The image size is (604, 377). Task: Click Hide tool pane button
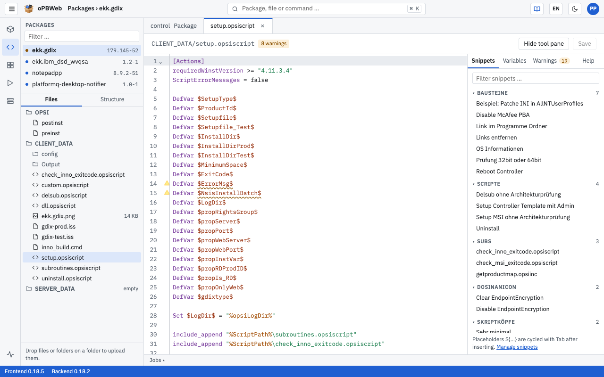click(x=544, y=44)
